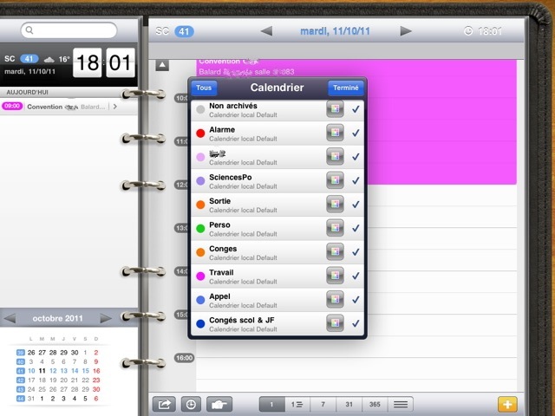Toggle checkmark for SciencesPo calendar

(x=356, y=180)
